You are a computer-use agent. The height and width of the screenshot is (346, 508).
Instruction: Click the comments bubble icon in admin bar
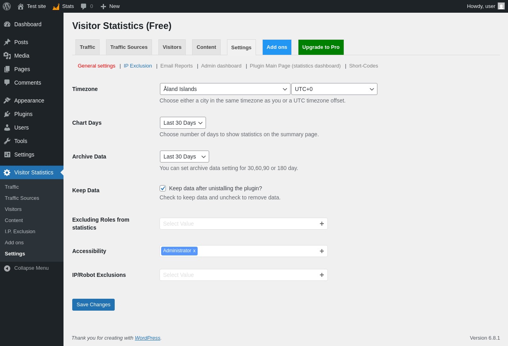[x=83, y=6]
